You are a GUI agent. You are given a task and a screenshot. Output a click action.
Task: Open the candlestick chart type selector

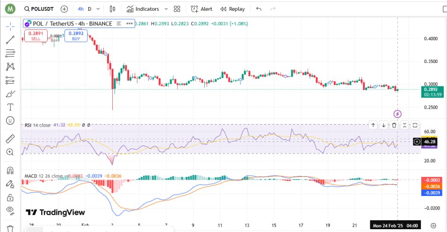click(112, 9)
